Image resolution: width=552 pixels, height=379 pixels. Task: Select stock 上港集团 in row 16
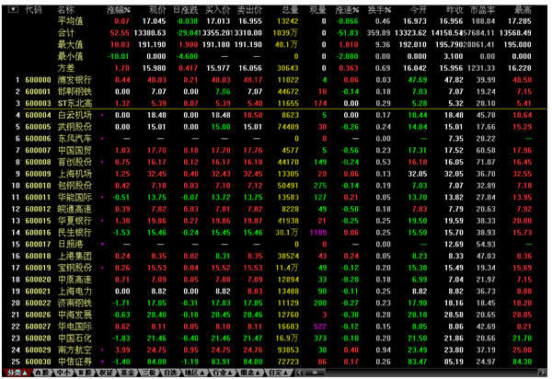coord(75,256)
